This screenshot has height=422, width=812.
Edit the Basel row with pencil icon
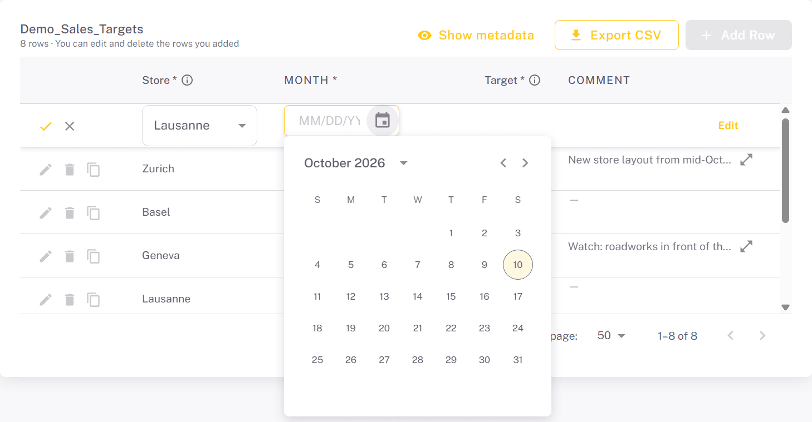pyautogui.click(x=46, y=212)
